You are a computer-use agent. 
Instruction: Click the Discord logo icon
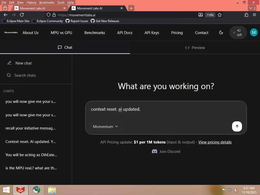(154, 151)
